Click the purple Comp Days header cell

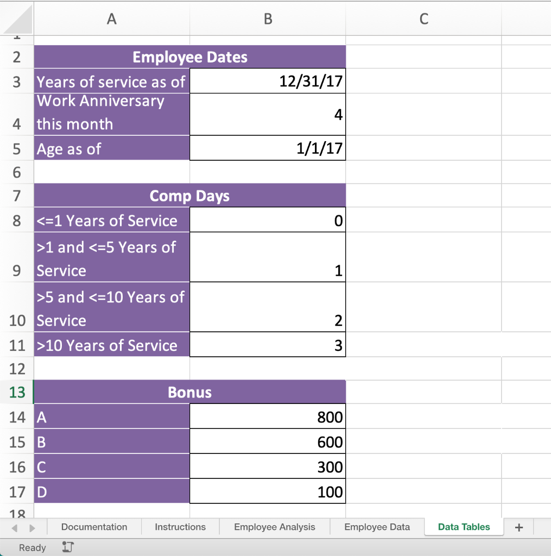(189, 194)
